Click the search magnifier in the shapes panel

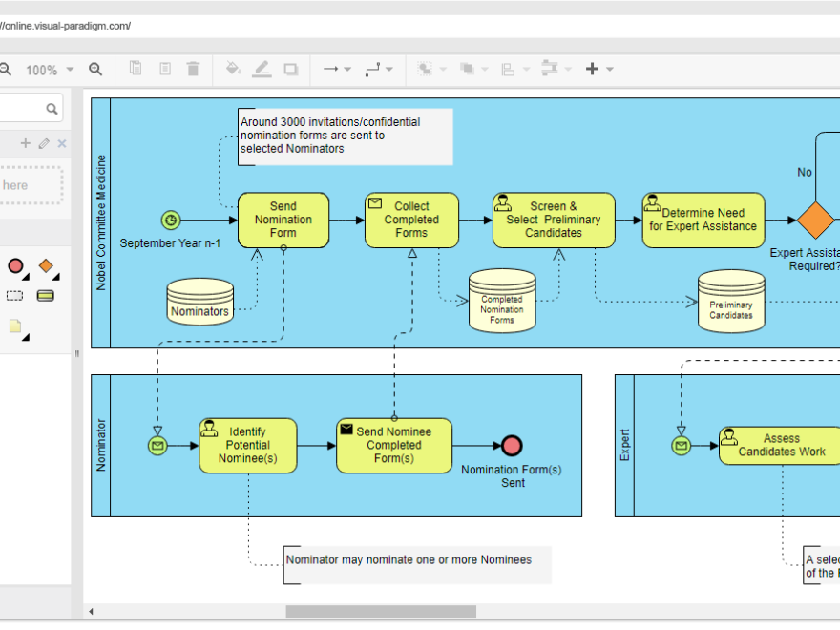click(52, 108)
